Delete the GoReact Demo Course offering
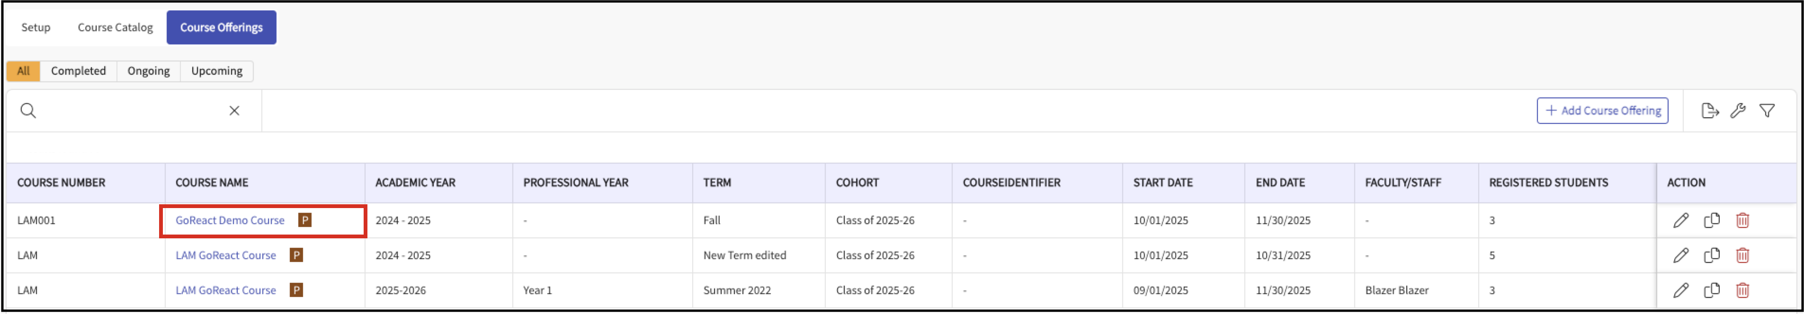 tap(1742, 220)
